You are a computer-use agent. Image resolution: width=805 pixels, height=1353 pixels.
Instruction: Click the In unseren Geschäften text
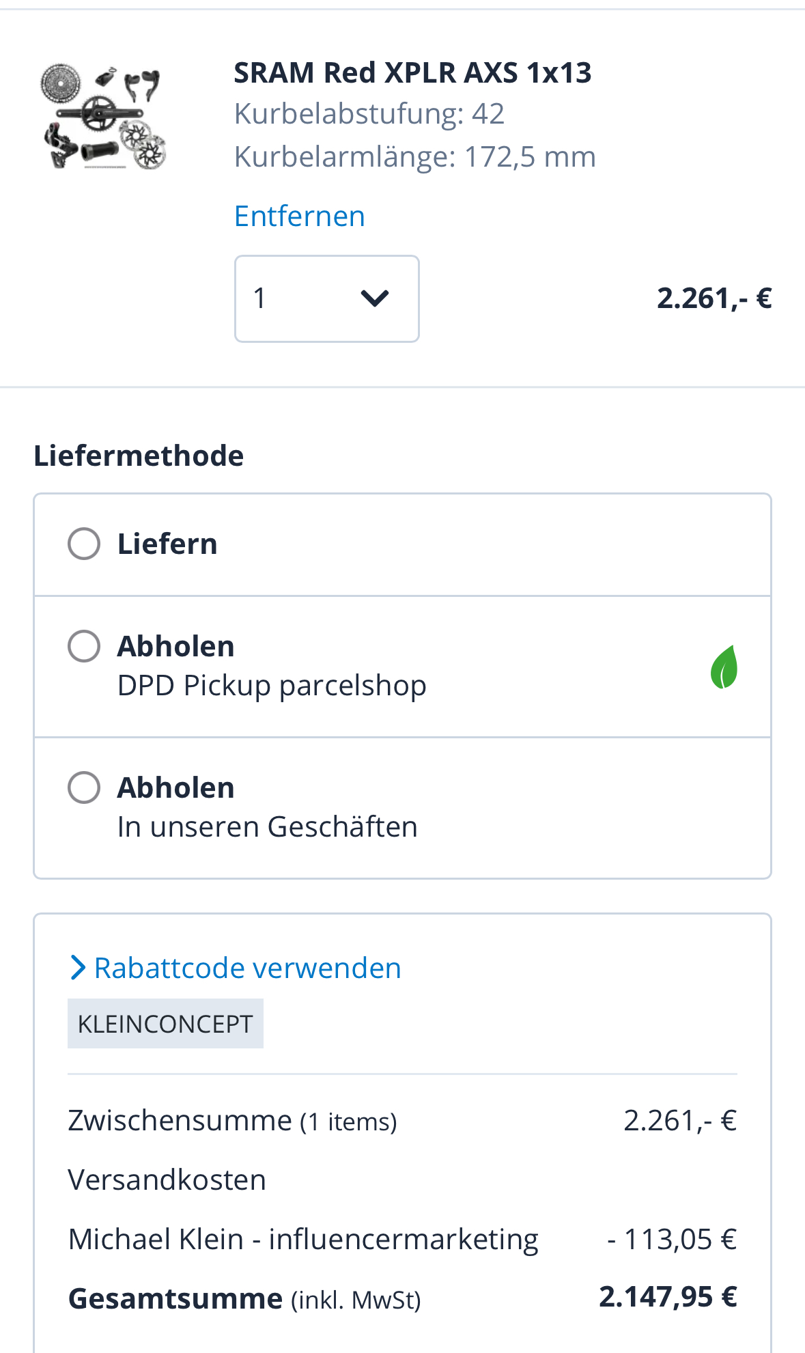[x=267, y=826]
